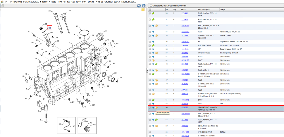Click package box icon in WIRE HARNESS row

156,53
